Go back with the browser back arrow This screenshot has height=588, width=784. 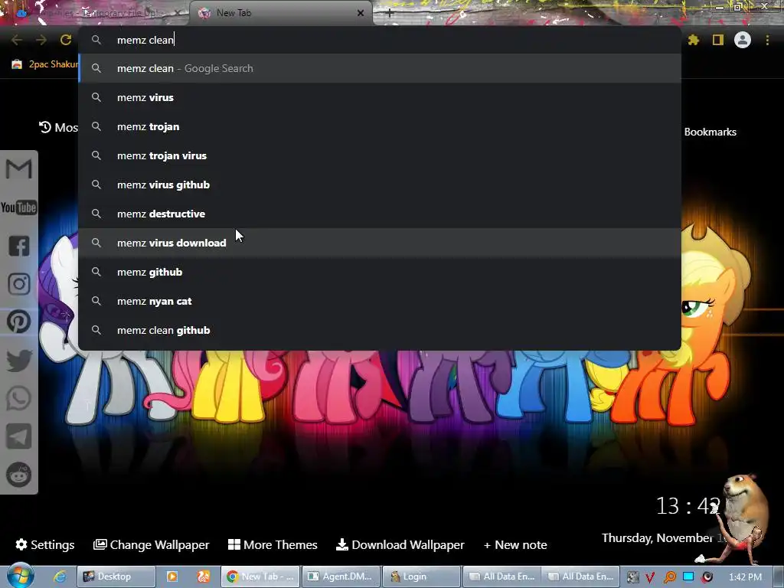tap(17, 40)
